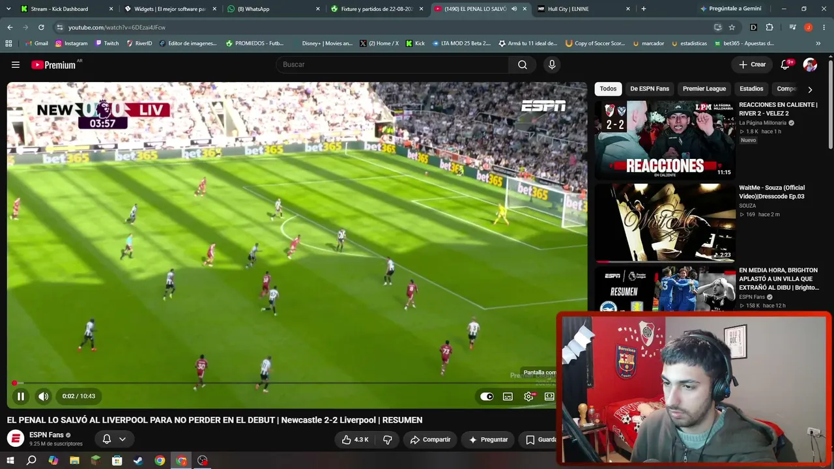Go to YouTube Premium home logo
The image size is (834, 469).
53,64
